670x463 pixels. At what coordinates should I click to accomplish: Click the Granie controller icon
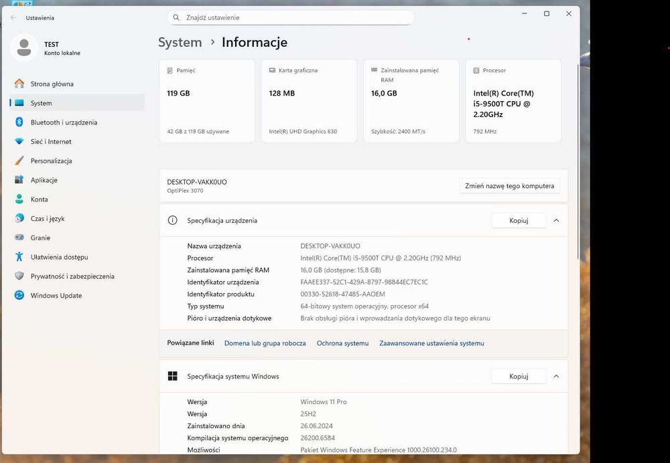click(19, 238)
